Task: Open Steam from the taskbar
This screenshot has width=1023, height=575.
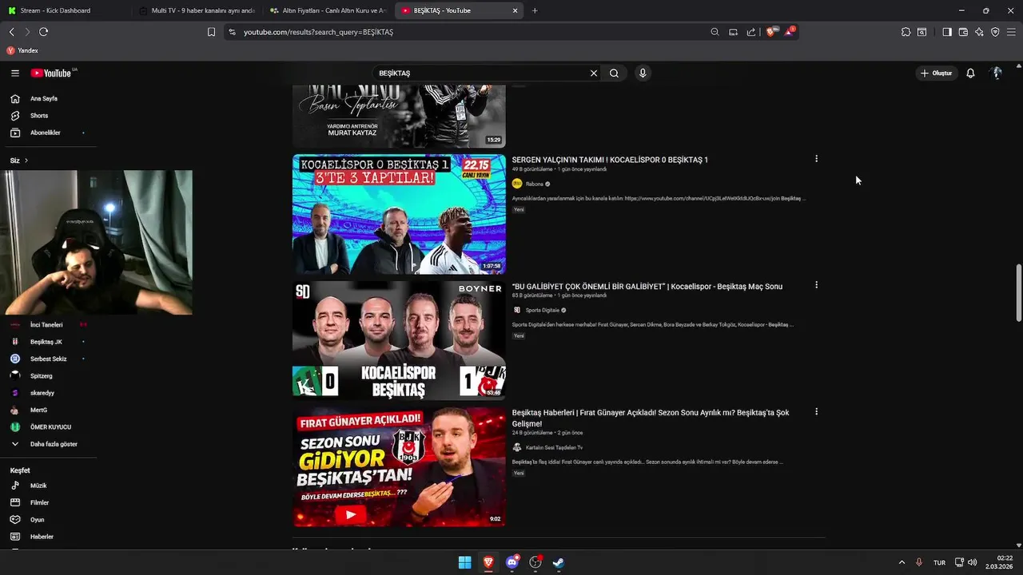Action: (559, 562)
